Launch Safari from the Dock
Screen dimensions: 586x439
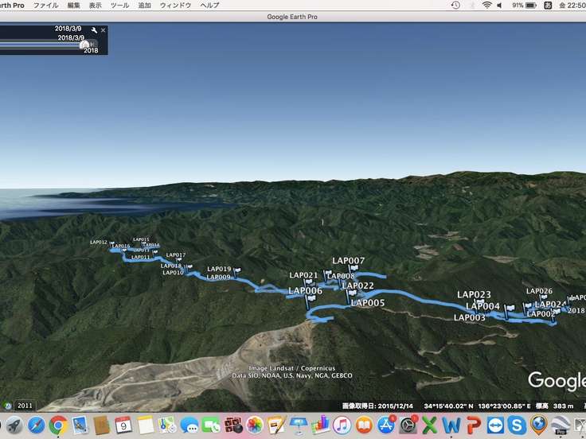(x=36, y=425)
